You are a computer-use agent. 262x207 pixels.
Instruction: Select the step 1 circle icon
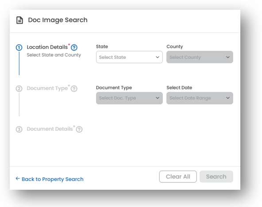[x=19, y=48]
